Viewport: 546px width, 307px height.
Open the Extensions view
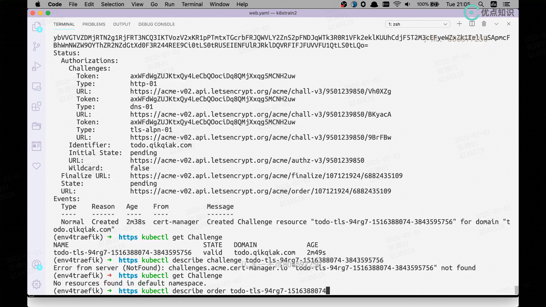tap(36, 106)
